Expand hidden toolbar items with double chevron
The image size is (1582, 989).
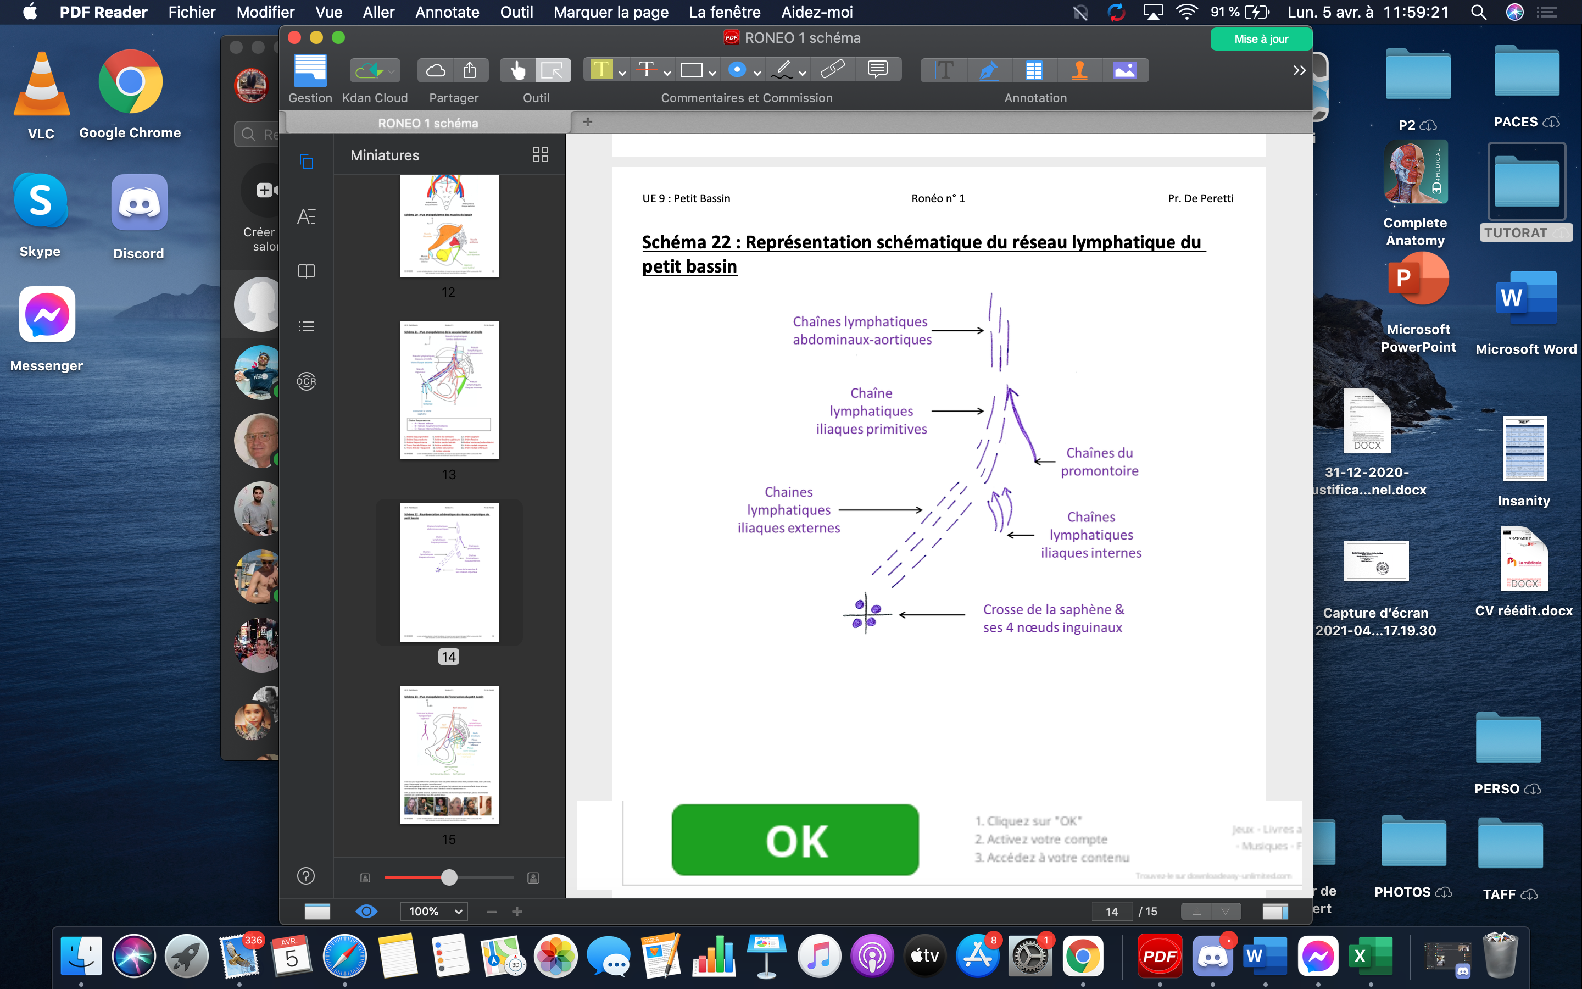coord(1299,70)
